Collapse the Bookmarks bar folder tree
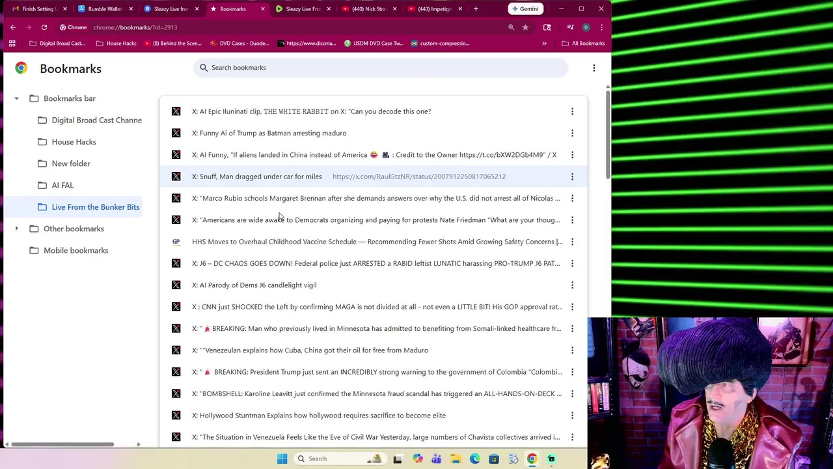 16,98
